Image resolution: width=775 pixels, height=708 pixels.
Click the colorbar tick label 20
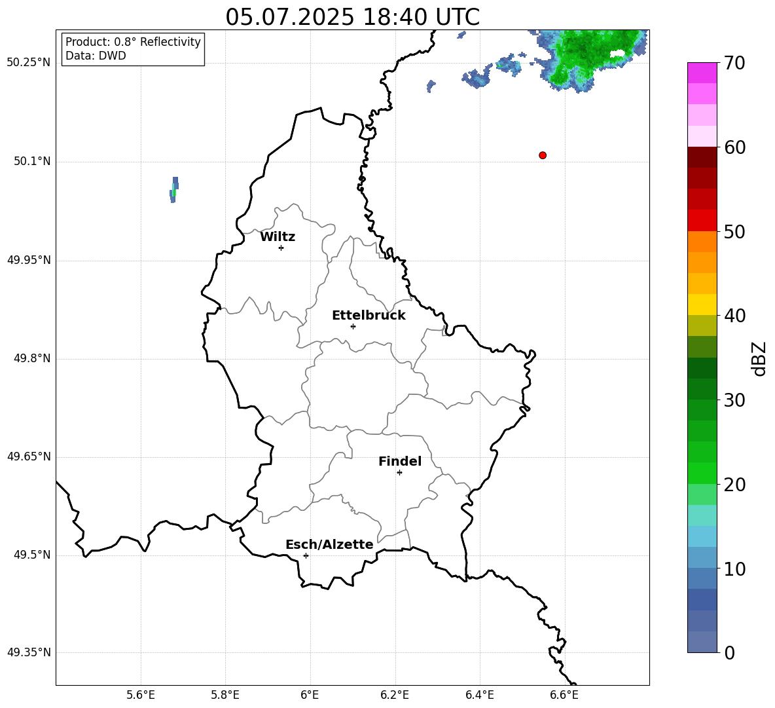coord(734,485)
